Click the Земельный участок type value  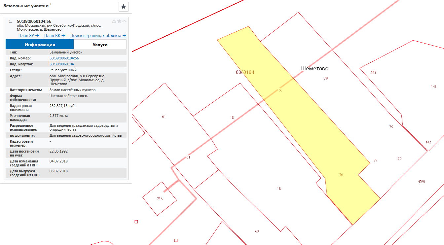(66, 52)
